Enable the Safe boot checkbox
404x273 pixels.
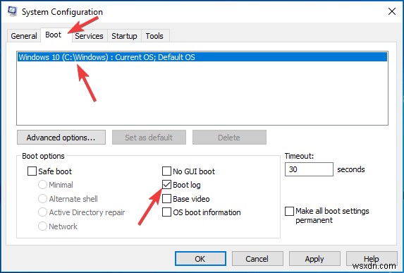32,171
